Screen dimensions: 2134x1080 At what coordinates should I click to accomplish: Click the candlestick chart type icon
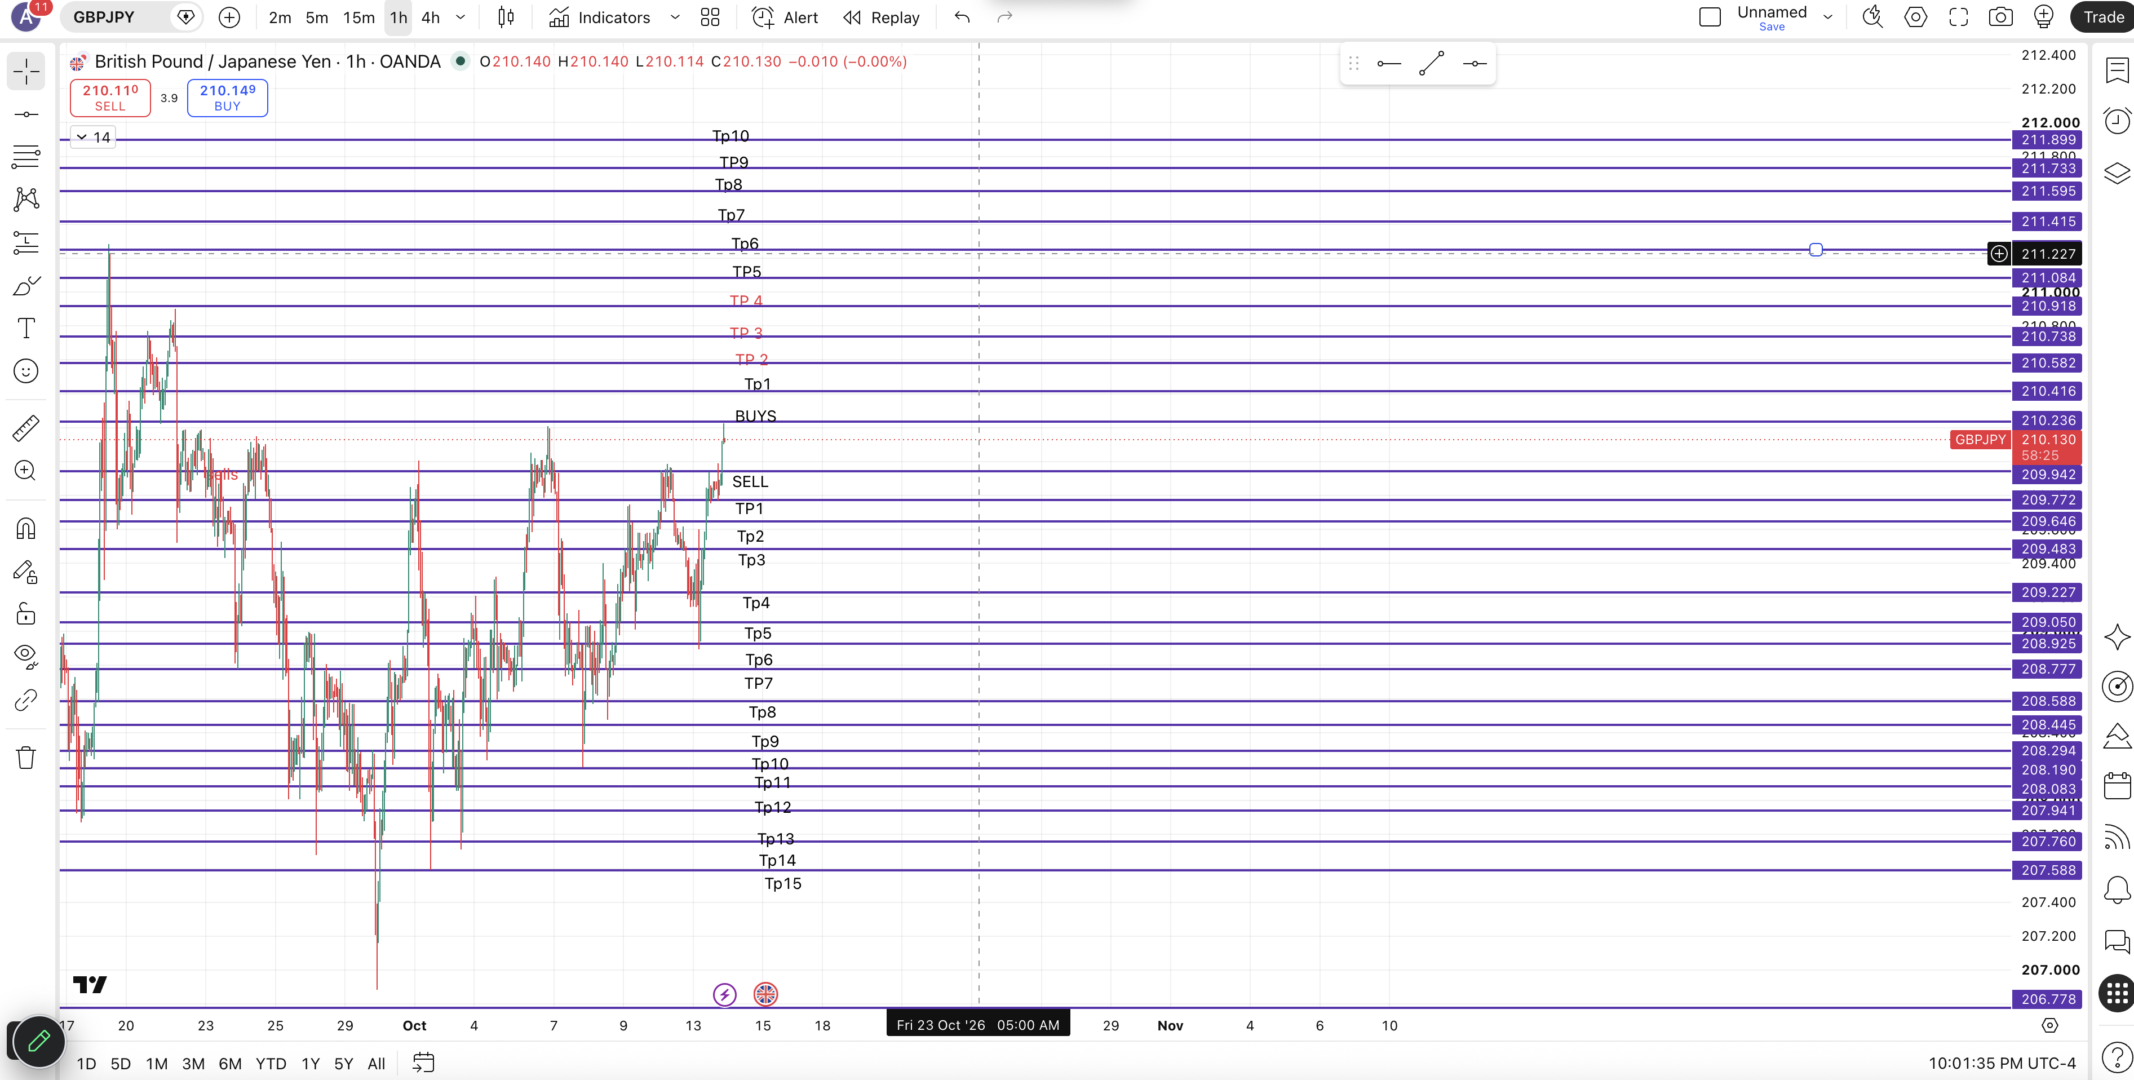coord(506,17)
